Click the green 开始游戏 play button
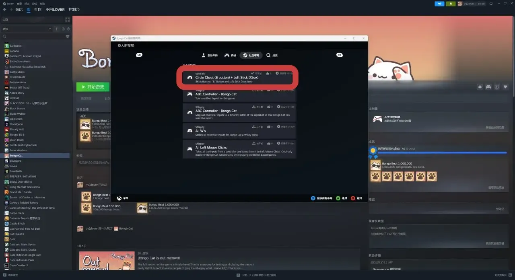The height and width of the screenshot is (280, 515). tap(93, 87)
